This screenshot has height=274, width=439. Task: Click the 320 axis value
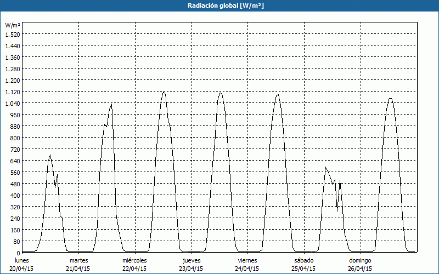tap(16, 207)
